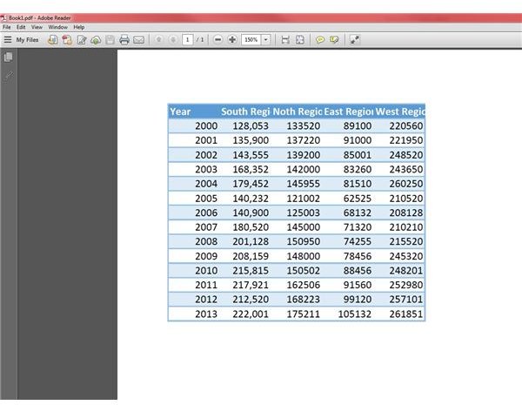Click the value 89100
Image resolution: width=522 pixels, height=405 pixels.
[358, 126]
